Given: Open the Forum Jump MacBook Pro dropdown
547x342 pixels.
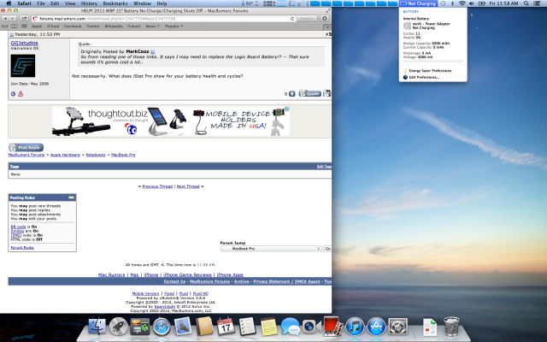Looking at the screenshot, I should pyautogui.click(x=271, y=249).
